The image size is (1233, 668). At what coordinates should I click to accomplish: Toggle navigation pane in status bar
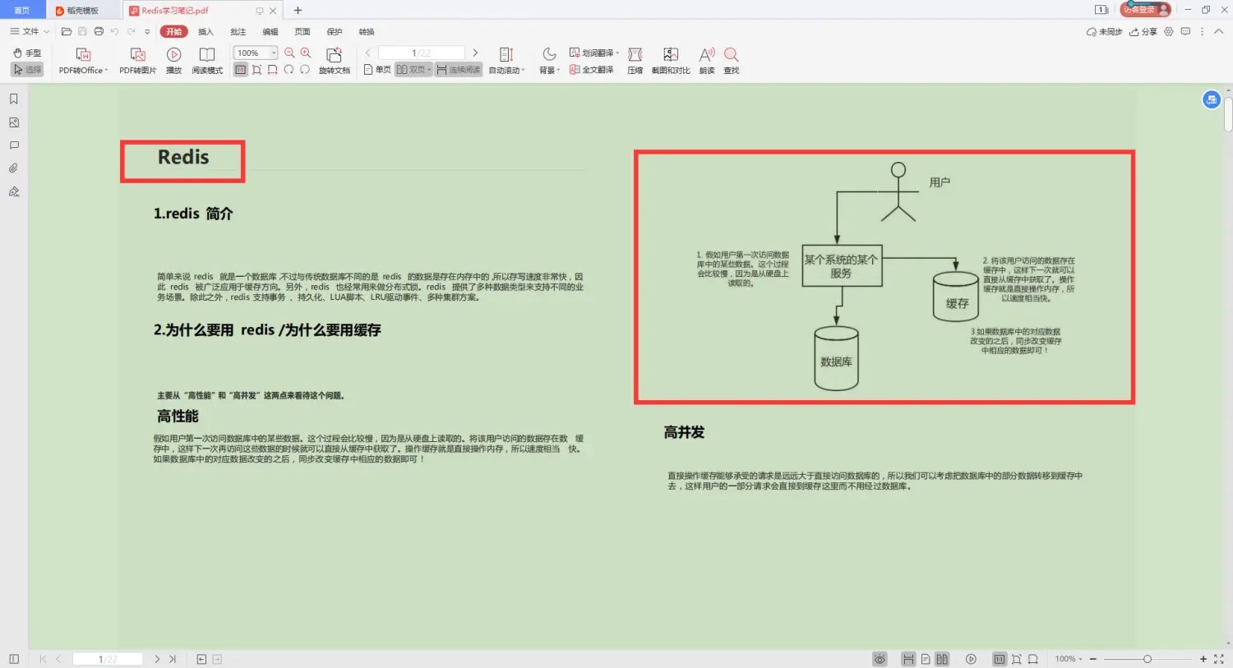[x=14, y=659]
